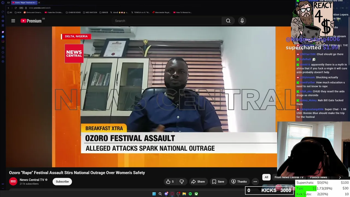The image size is (350, 197).
Task: Open Windows taskbar search
Action: click(160, 194)
